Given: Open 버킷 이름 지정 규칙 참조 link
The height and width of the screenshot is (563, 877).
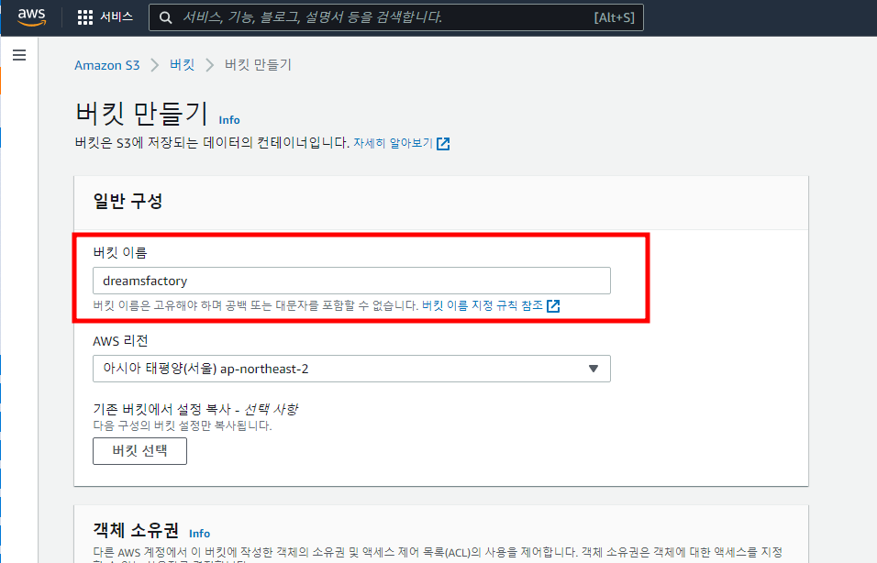Looking at the screenshot, I should click(x=483, y=306).
